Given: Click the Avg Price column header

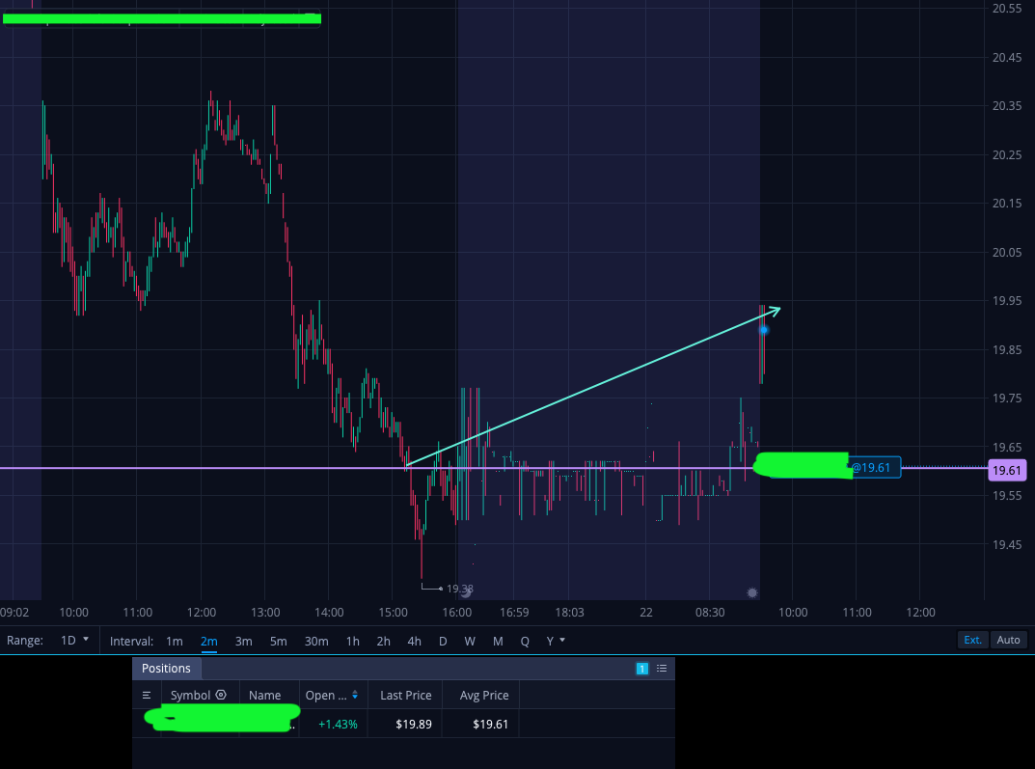Looking at the screenshot, I should pos(484,695).
